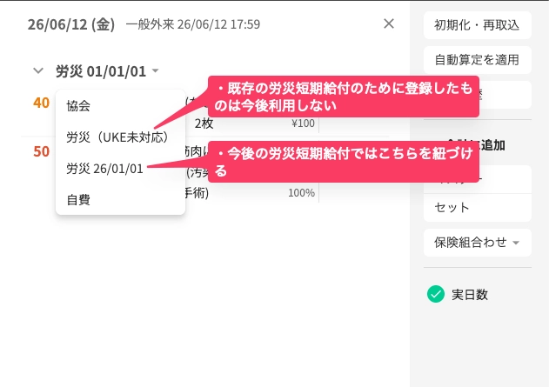Image resolution: width=549 pixels, height=387 pixels.
Task: Close the 26/06/12 billing panel
Action: pyautogui.click(x=389, y=23)
